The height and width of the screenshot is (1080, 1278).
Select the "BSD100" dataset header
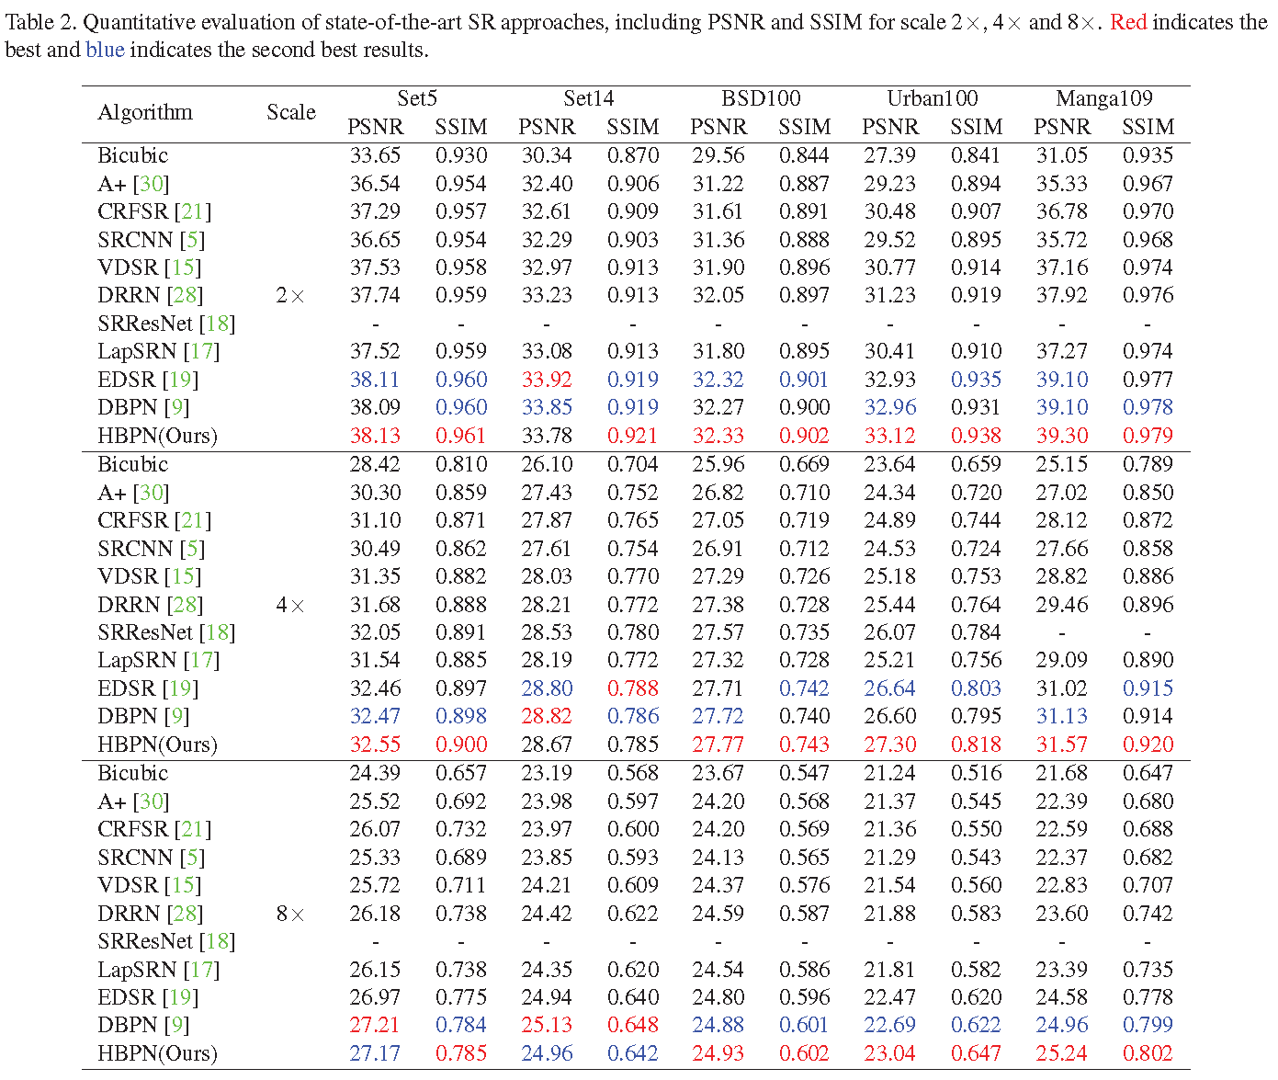(x=761, y=98)
